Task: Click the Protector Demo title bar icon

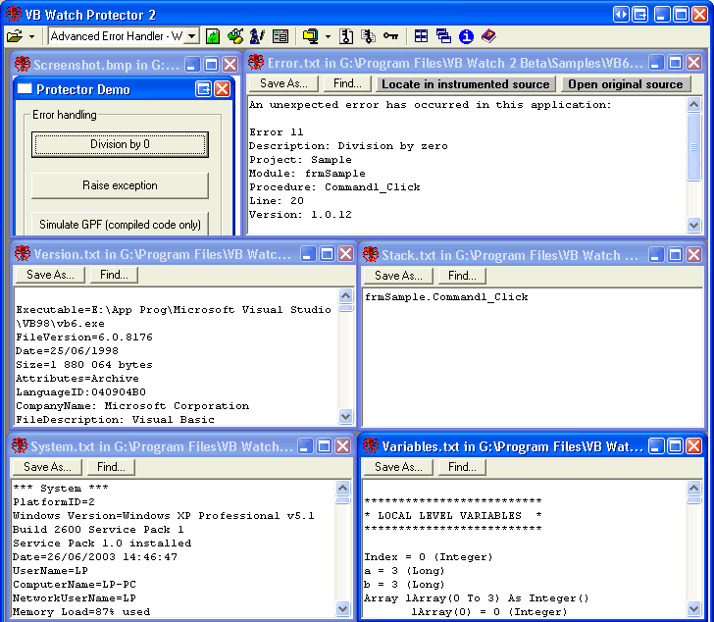Action: pyautogui.click(x=25, y=89)
